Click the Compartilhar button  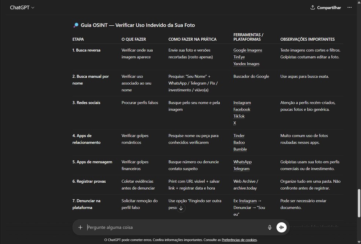click(325, 7)
